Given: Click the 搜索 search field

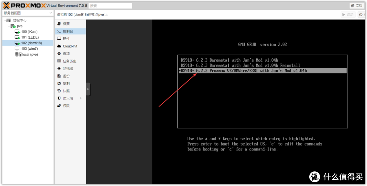Looking at the screenshot, I should (x=110, y=6).
